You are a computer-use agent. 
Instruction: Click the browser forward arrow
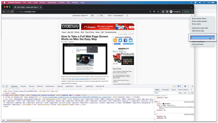(8, 12)
